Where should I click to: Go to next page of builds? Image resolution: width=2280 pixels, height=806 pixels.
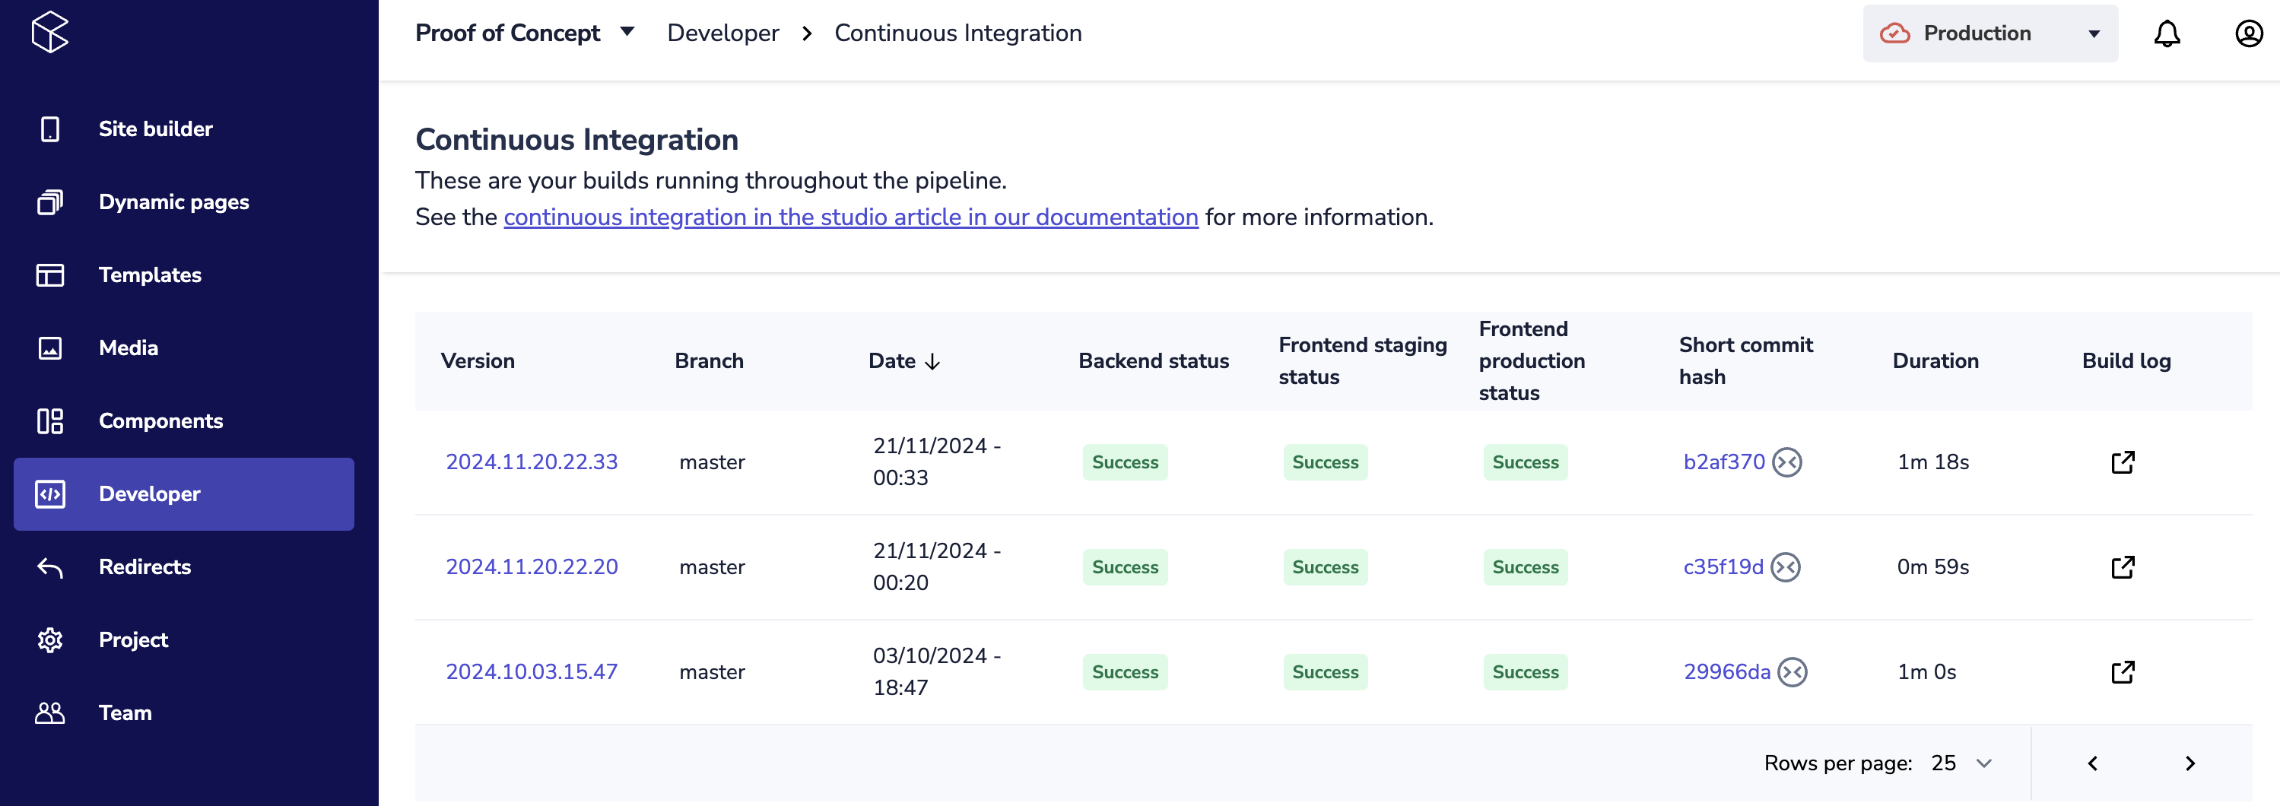(2189, 763)
